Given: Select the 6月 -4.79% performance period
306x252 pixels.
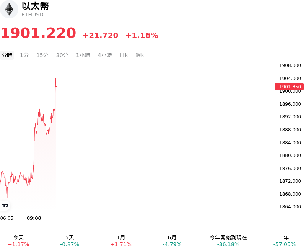Looking at the screenshot, I should (x=172, y=241).
